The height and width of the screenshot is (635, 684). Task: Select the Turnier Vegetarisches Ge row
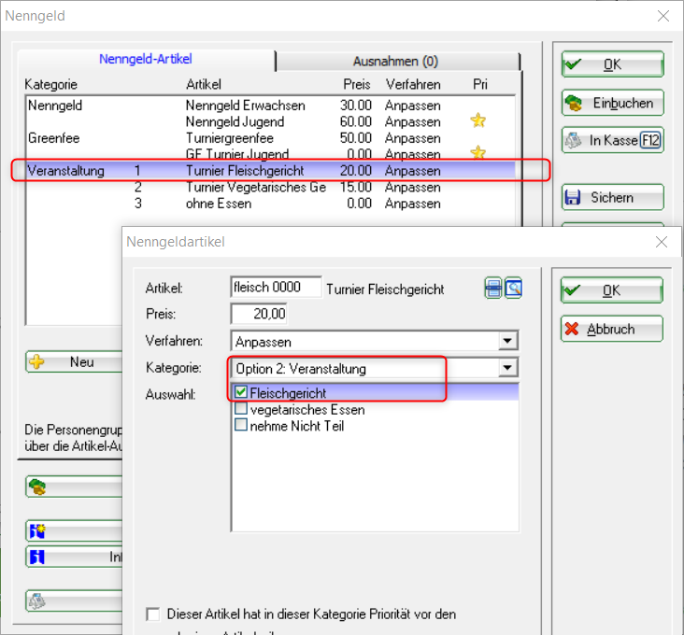(255, 187)
